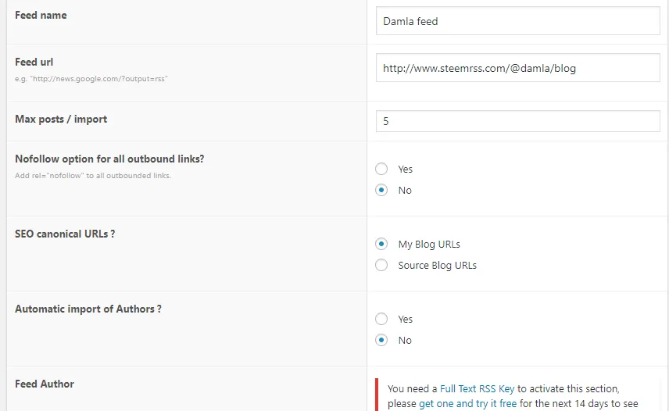Screen dimensions: 669x411
Task: Select Yes for Automatic import of Authors
Action: [381, 319]
